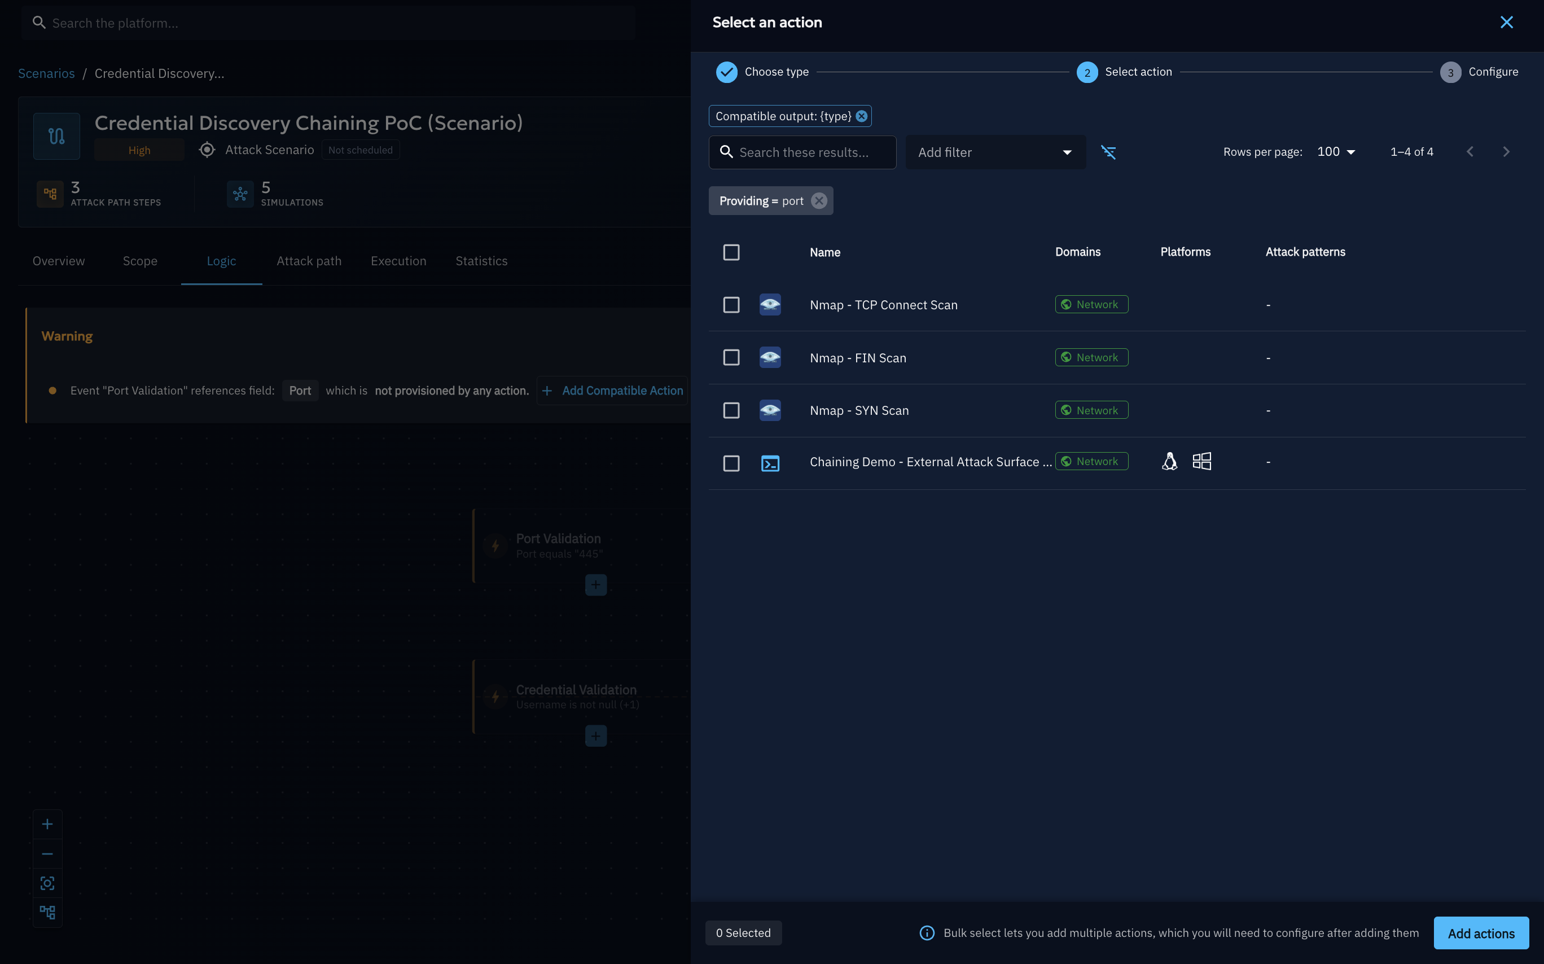The height and width of the screenshot is (964, 1544).
Task: Click the Not scheduled status badge
Action: click(360, 150)
